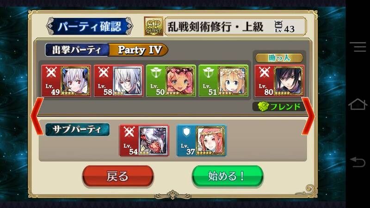Click the red 戻る back button
370x208 pixels.
tap(118, 176)
